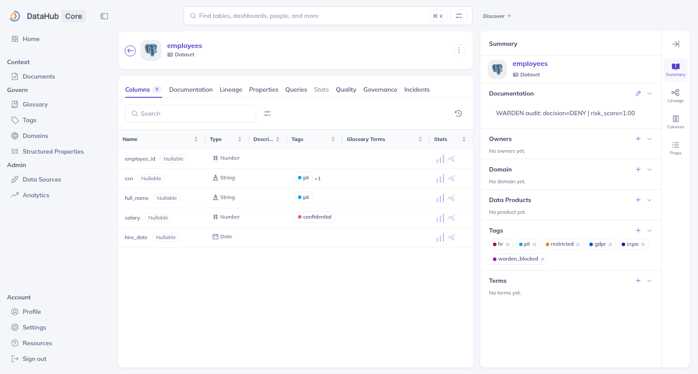The image size is (698, 374).
Task: Remove the warden_blocked tag
Action: 543,259
